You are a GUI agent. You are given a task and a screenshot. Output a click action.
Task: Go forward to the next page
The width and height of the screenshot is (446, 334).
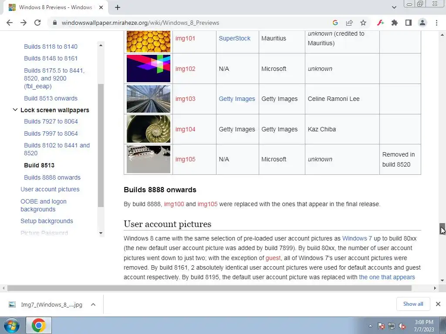pyautogui.click(x=24, y=23)
